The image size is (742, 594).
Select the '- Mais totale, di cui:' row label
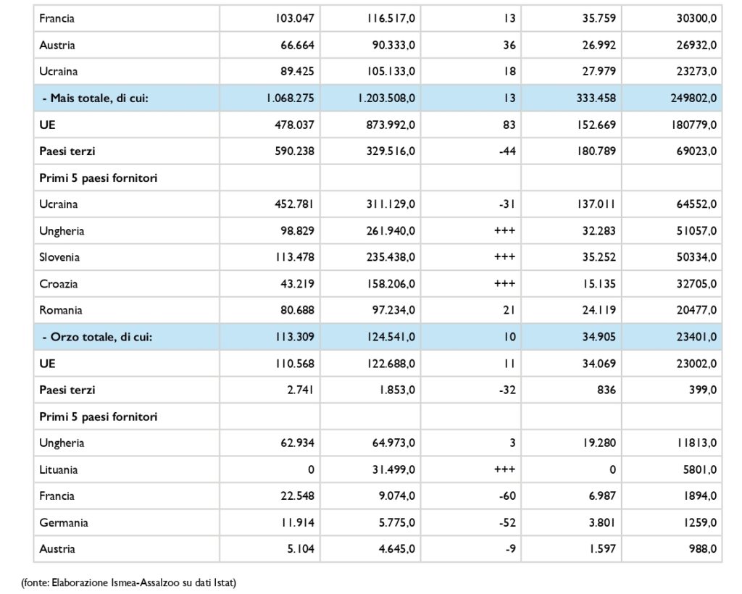tap(96, 99)
